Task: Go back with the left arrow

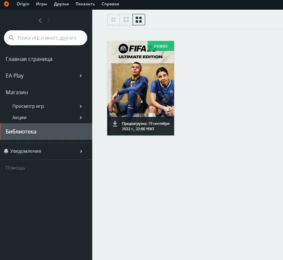Action: 40,20
